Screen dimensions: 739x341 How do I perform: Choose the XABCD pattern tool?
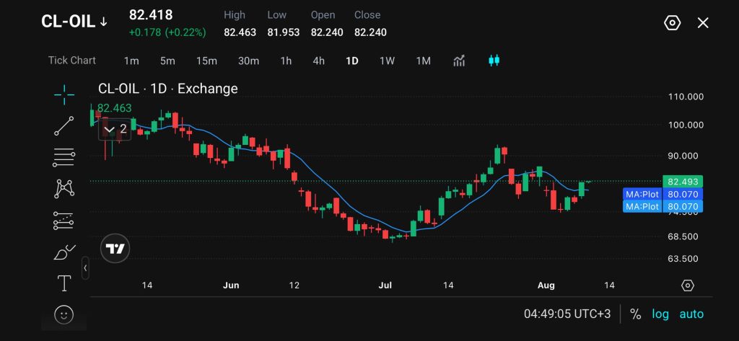(64, 189)
